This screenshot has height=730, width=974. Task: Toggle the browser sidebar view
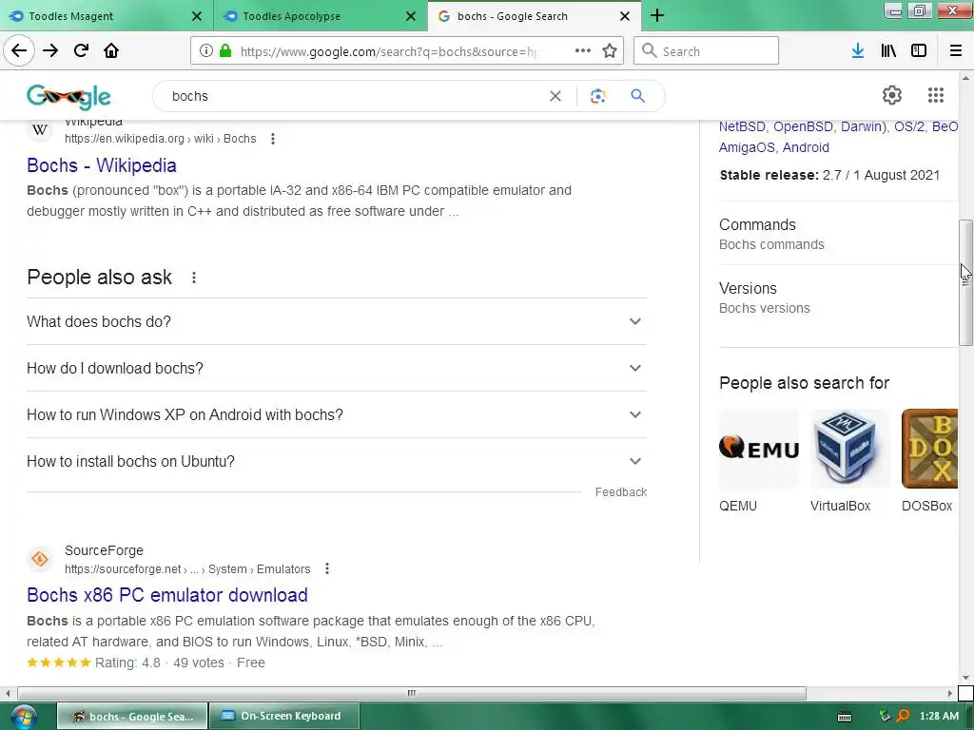tap(919, 51)
